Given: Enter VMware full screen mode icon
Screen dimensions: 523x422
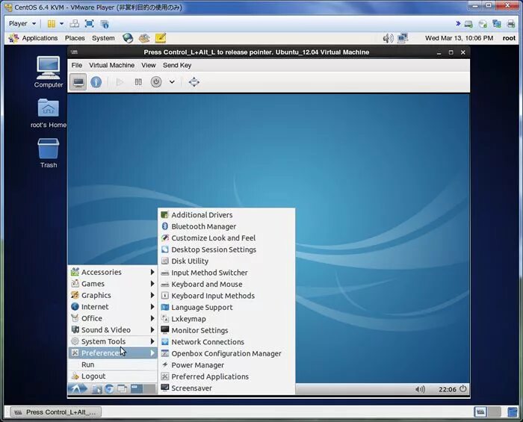Looking at the screenshot, I should [x=89, y=24].
